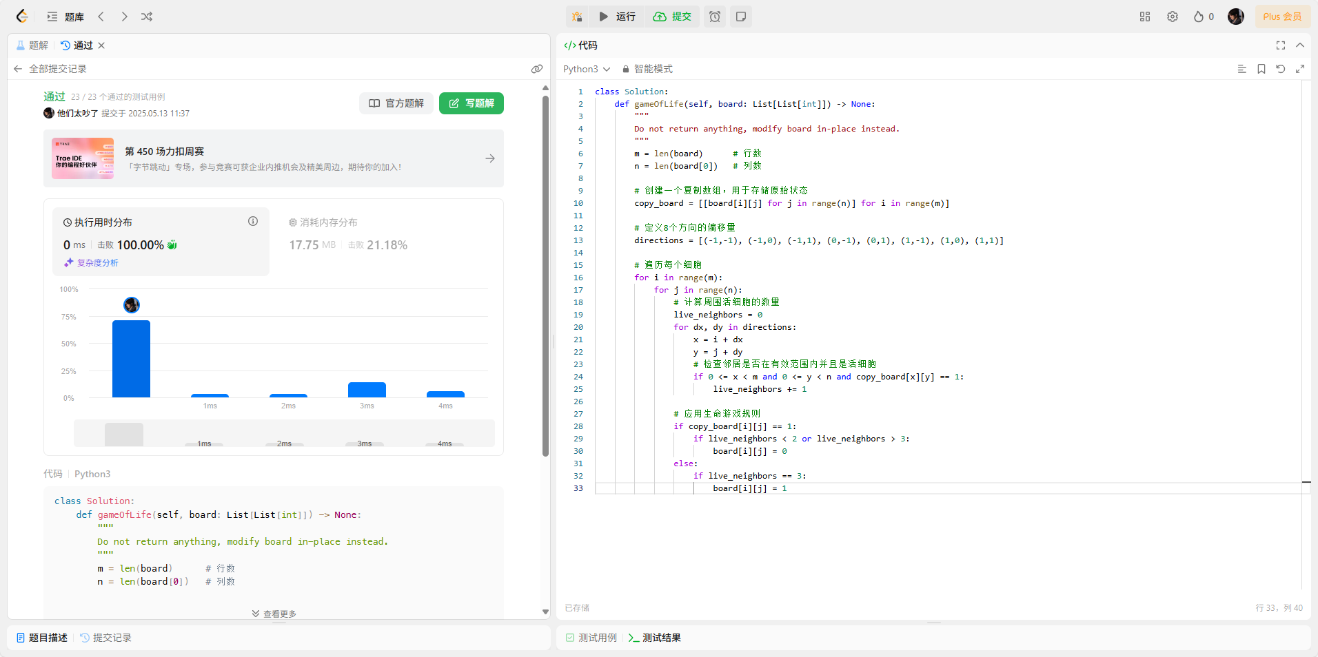Go to previous problem arrow

[101, 17]
